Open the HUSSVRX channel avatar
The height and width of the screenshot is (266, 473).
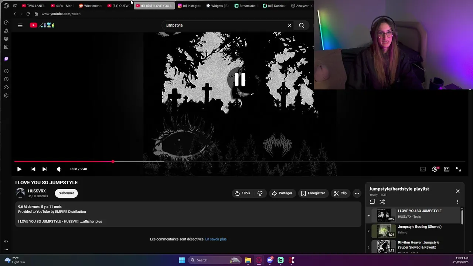point(20,193)
